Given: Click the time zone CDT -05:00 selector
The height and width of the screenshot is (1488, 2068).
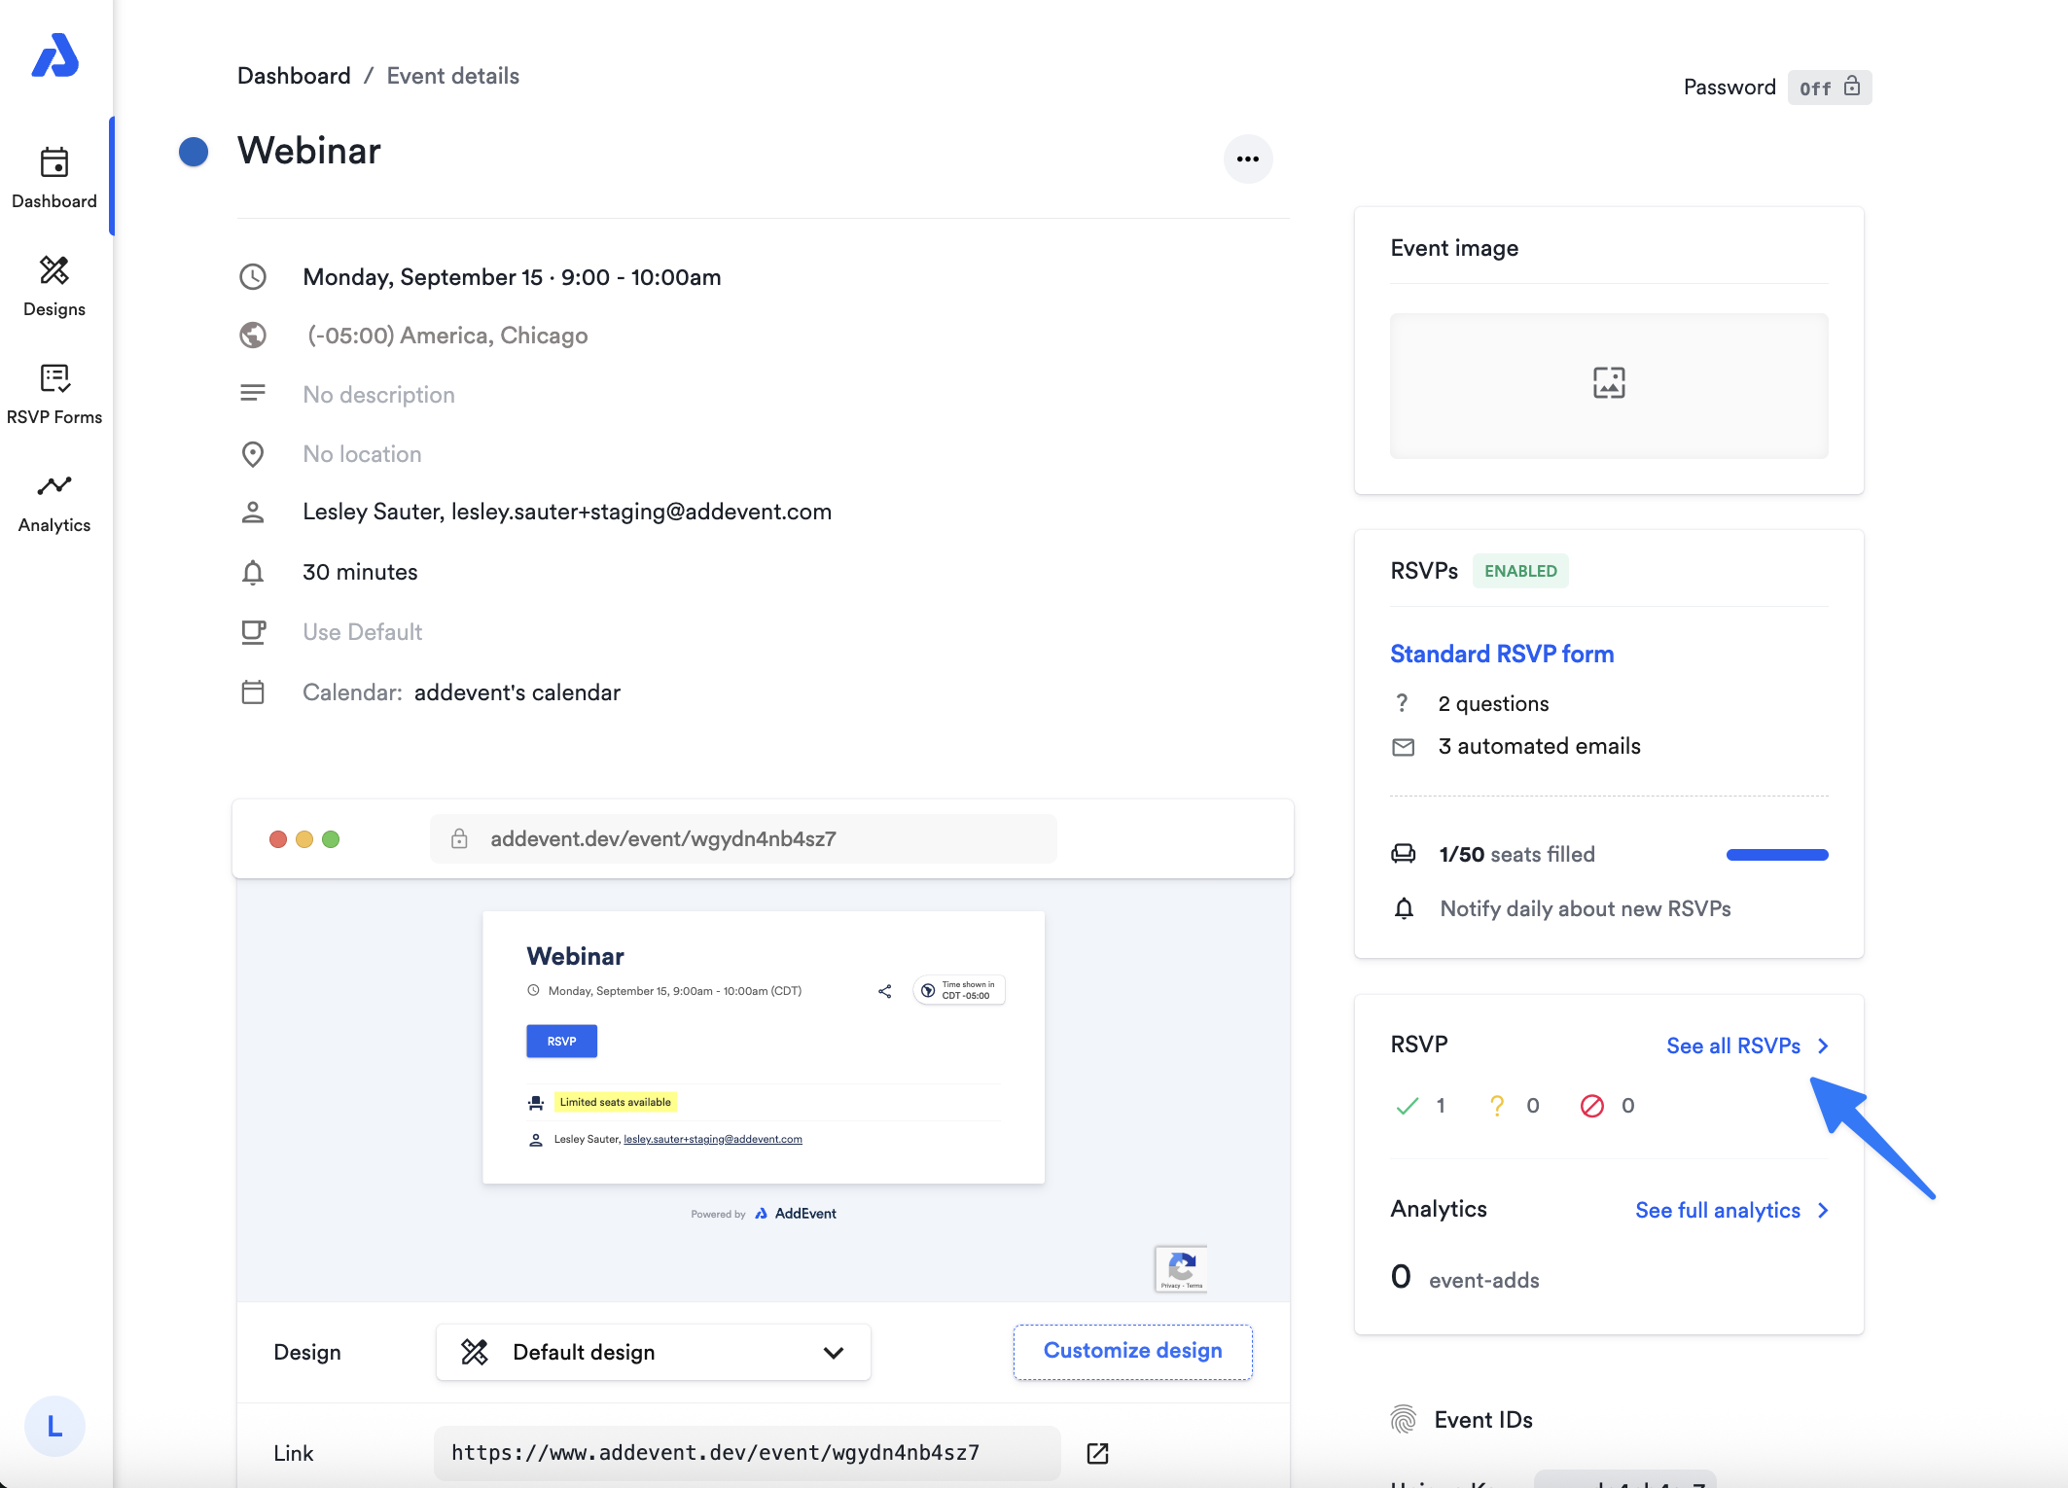Looking at the screenshot, I should coord(958,990).
